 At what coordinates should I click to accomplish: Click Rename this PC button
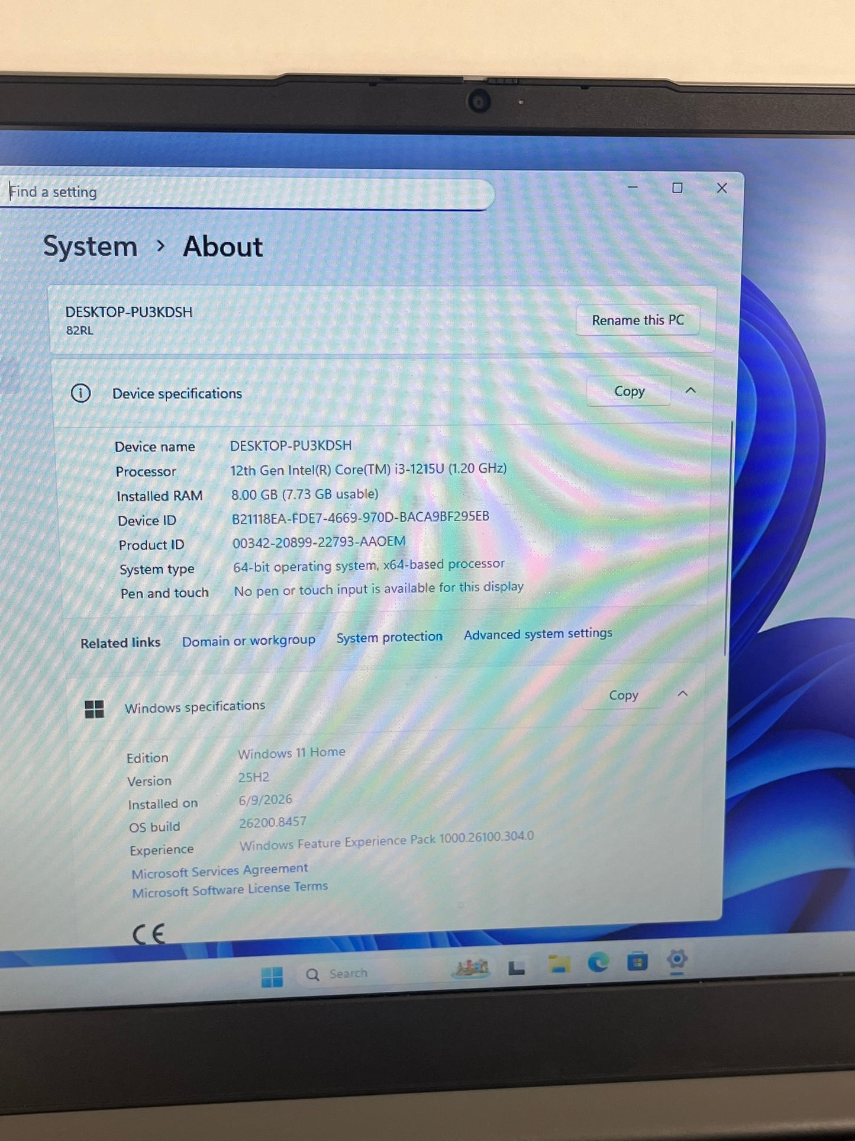coord(638,320)
